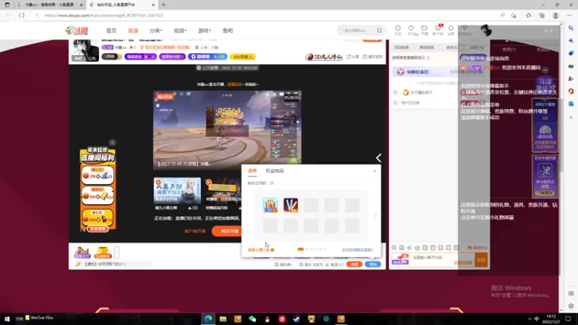The width and height of the screenshot is (578, 325).
Task: Click the blue 巅峰榜 badge button
Action: pyautogui.click(x=207, y=57)
